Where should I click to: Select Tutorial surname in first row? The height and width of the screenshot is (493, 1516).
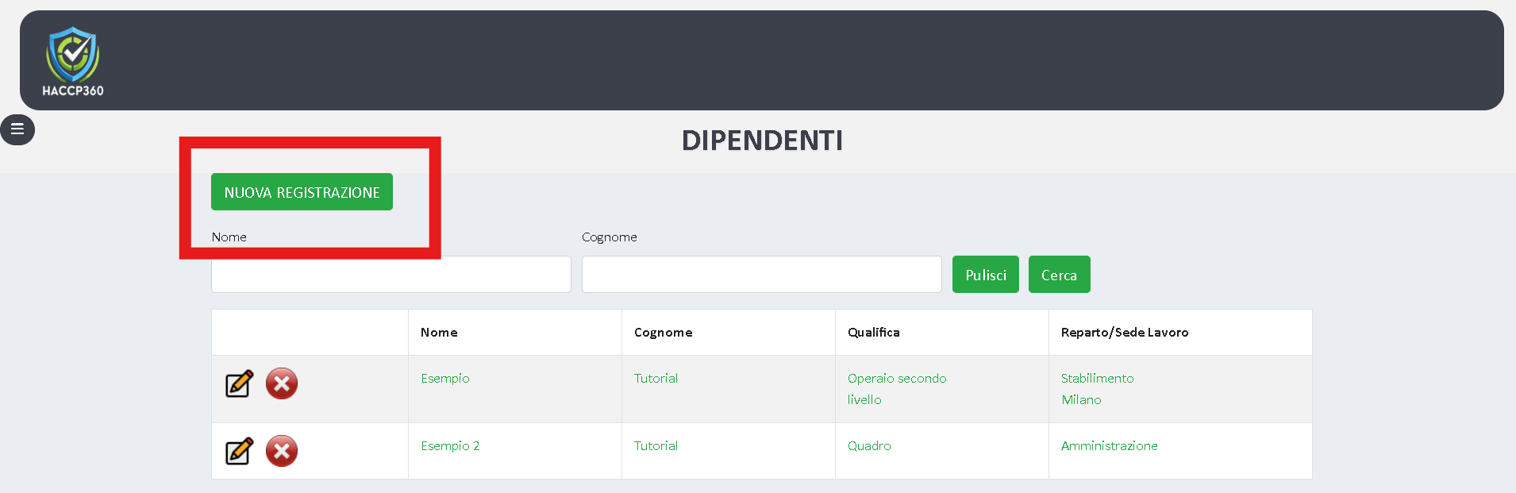656,379
